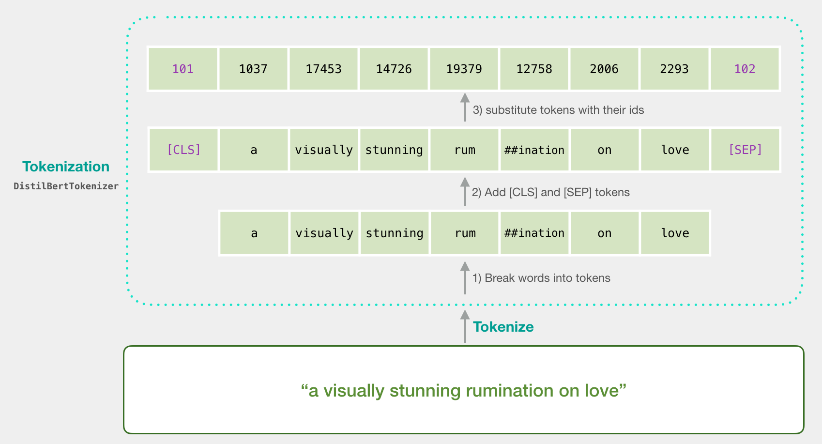Select the '##ination' subword token
This screenshot has height=444, width=822.
(534, 150)
